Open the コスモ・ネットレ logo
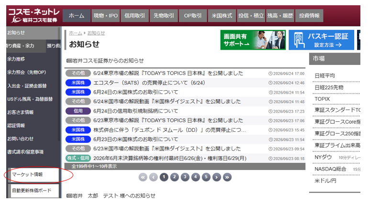This screenshot has width=369, height=203. pos(34,15)
